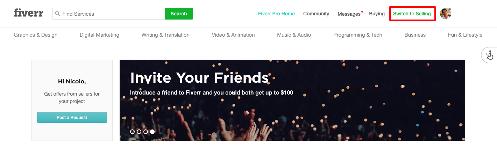Open the accessibility options icon

tap(489, 55)
